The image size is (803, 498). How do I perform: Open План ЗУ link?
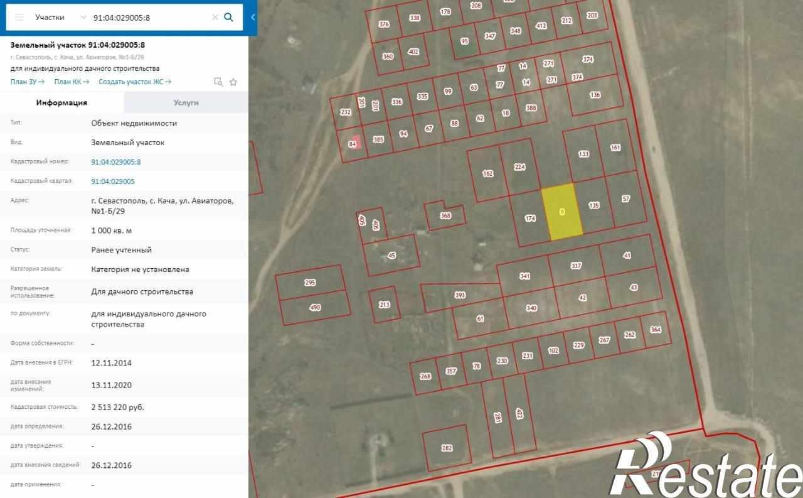[27, 82]
